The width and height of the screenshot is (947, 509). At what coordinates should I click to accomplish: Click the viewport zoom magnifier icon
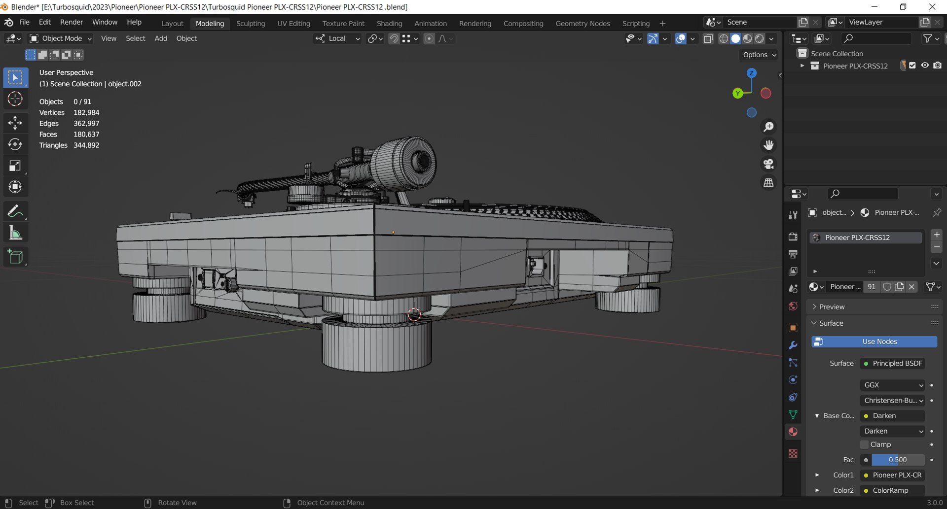point(768,127)
